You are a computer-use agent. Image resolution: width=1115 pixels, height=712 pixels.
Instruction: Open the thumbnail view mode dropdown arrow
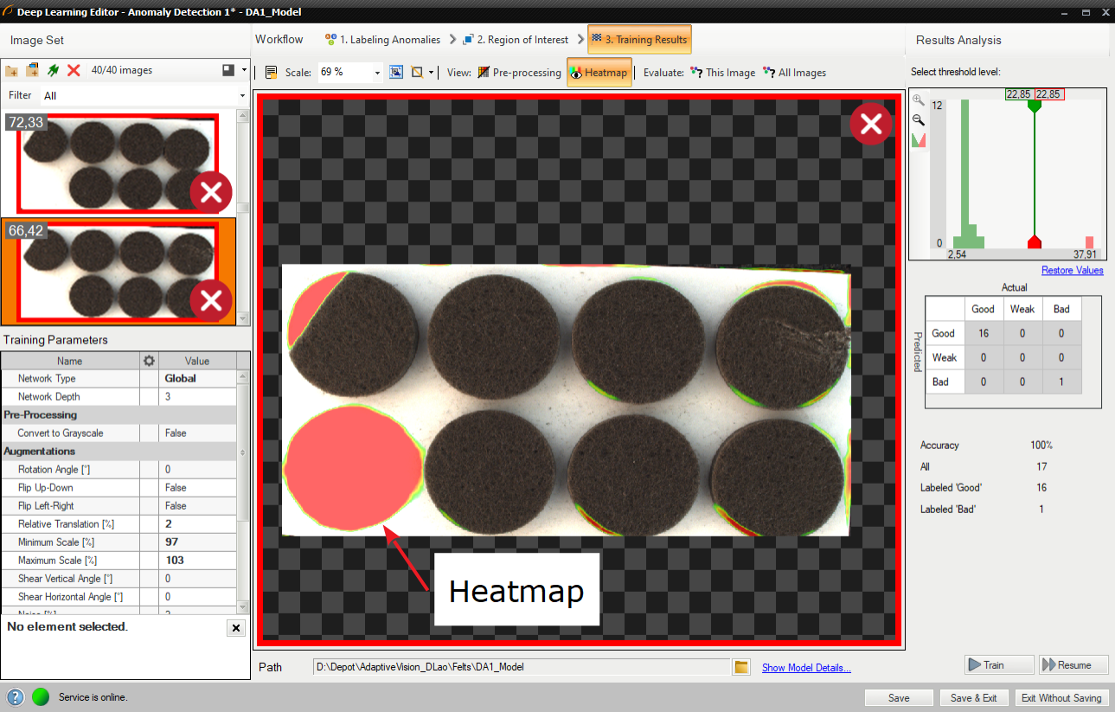coord(244,70)
